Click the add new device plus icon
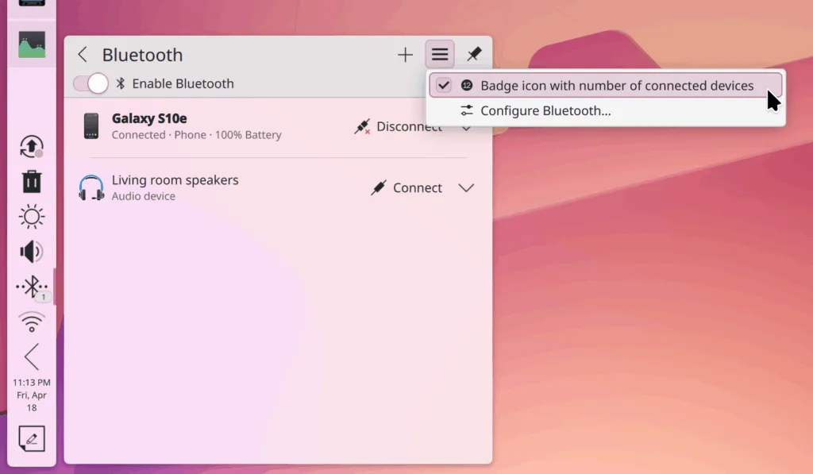The image size is (813, 474). [x=405, y=55]
